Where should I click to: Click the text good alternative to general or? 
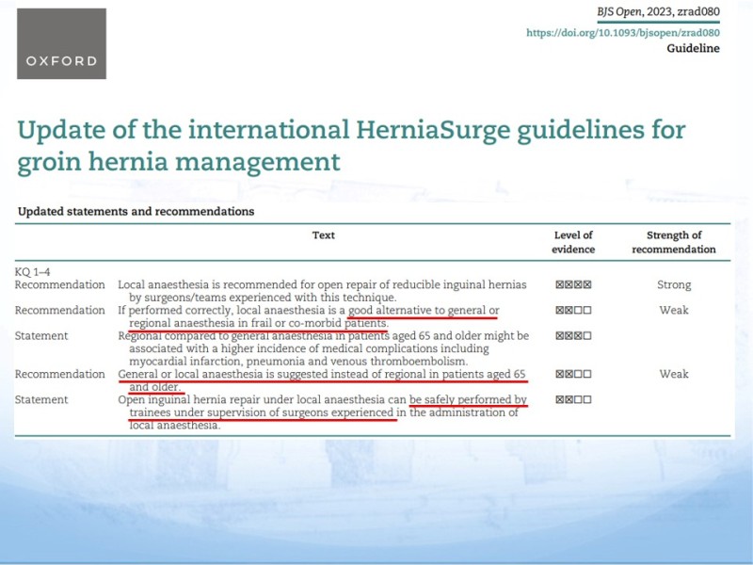click(x=424, y=311)
